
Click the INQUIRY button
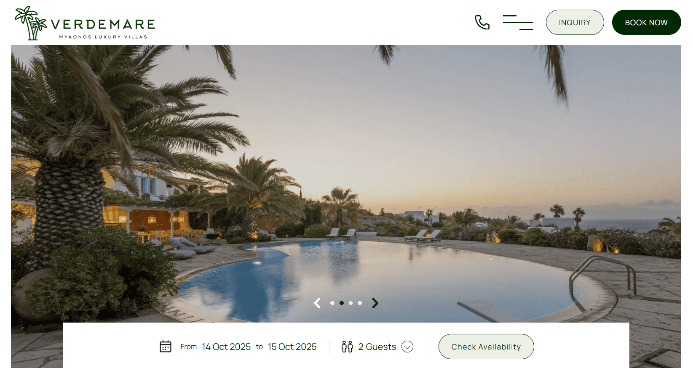click(575, 22)
